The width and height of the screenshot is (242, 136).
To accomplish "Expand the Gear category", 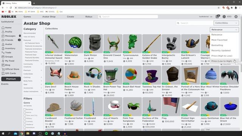I will click(x=41, y=85).
